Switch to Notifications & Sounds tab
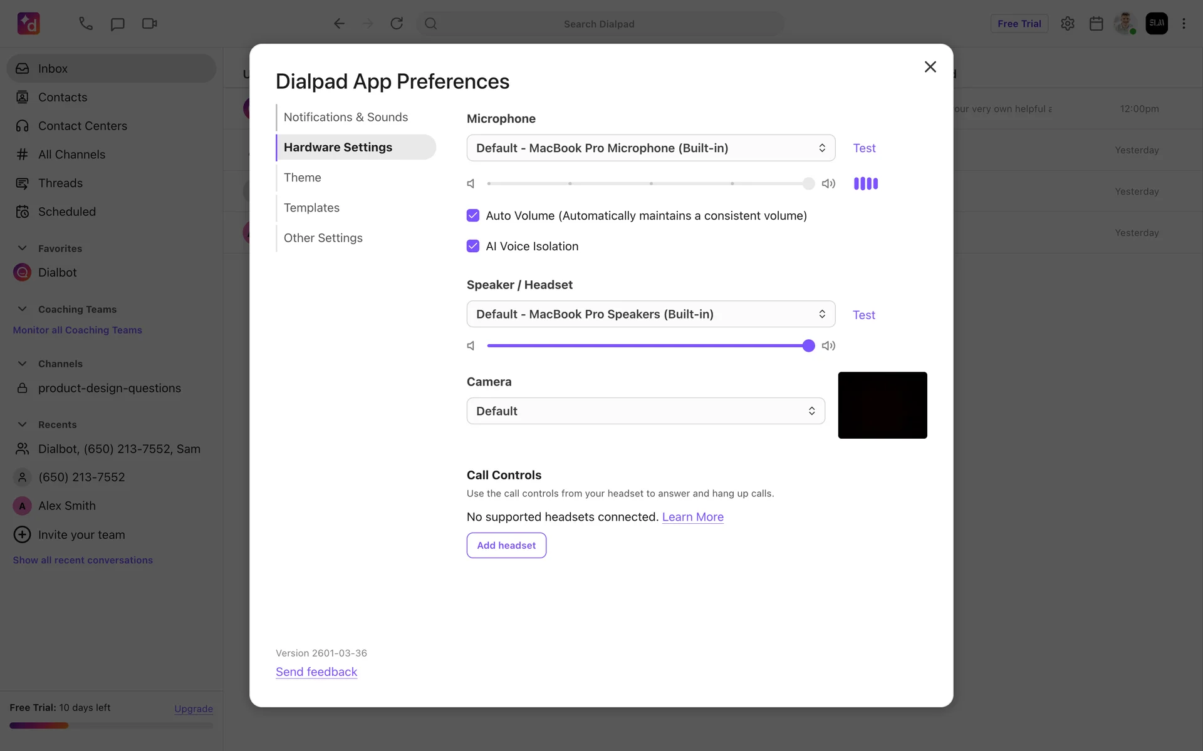Image resolution: width=1203 pixels, height=751 pixels. 345,118
